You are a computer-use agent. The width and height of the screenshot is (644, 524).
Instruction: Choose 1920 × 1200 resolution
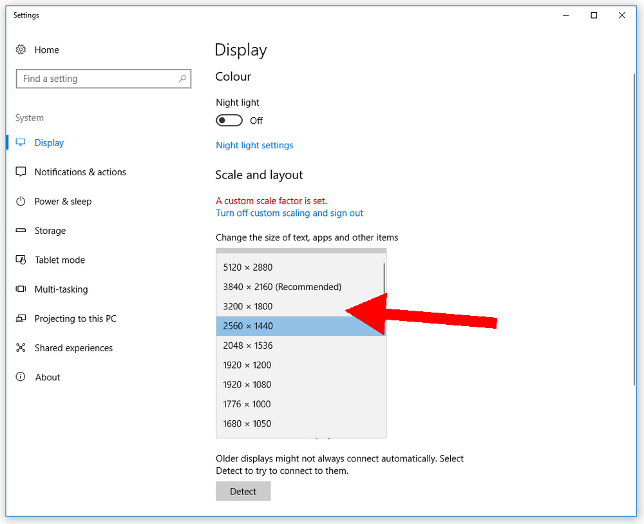coord(301,365)
